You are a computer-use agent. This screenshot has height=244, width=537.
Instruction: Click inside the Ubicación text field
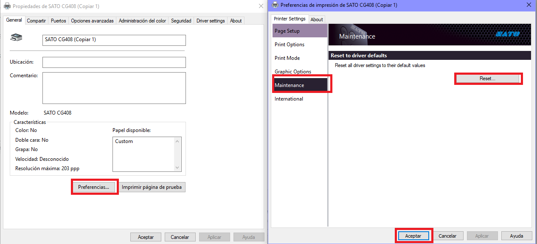tap(114, 62)
